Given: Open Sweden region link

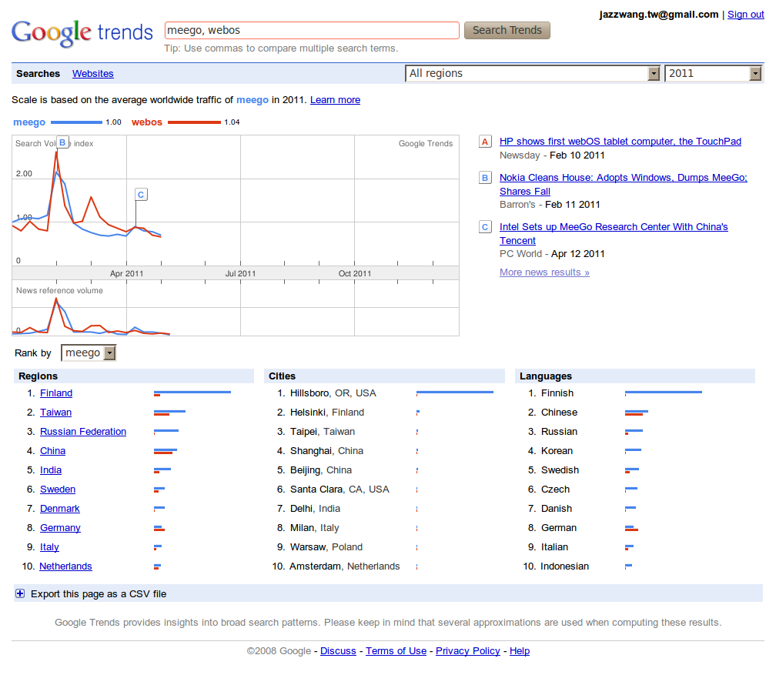Looking at the screenshot, I should click(x=58, y=490).
